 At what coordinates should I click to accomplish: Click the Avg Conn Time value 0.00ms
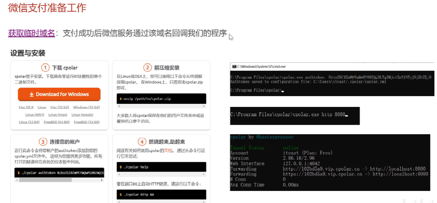pos(291,185)
